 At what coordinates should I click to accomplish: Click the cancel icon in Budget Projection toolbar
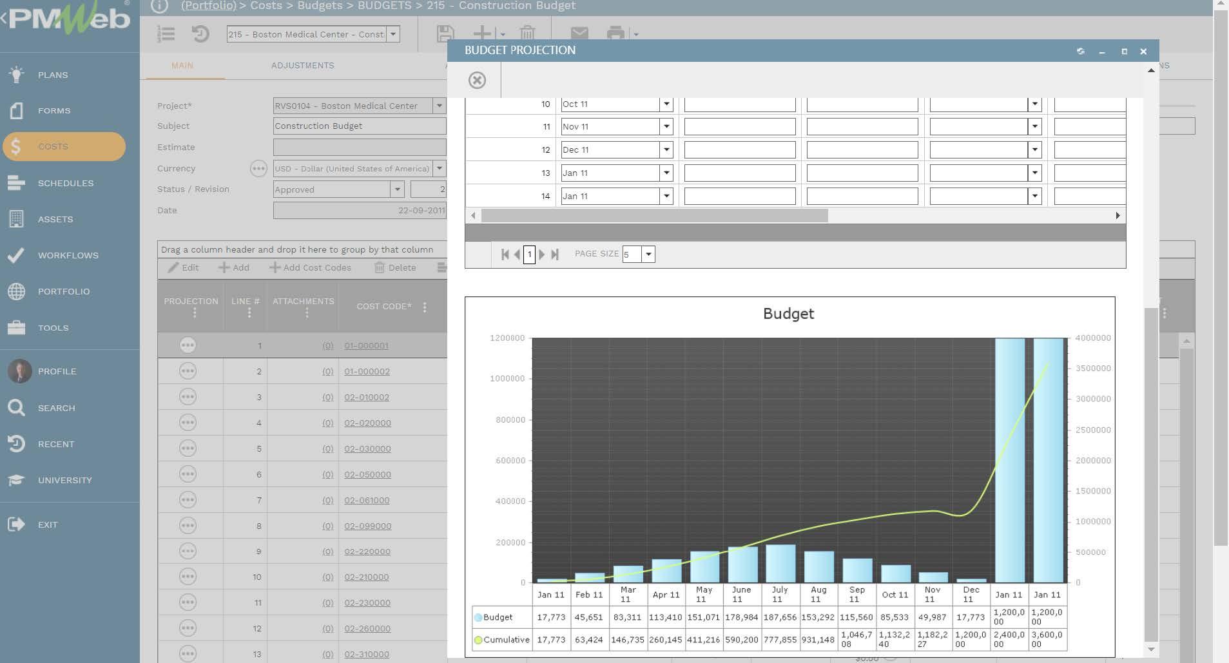coord(477,80)
